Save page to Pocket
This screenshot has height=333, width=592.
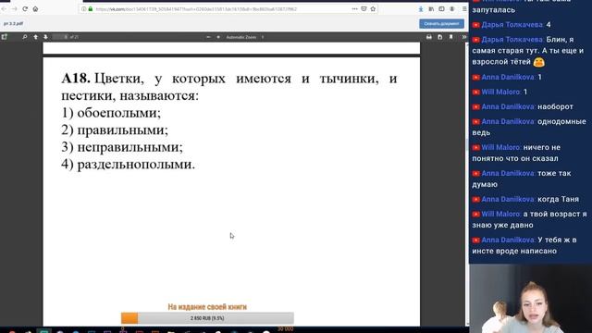pos(364,8)
